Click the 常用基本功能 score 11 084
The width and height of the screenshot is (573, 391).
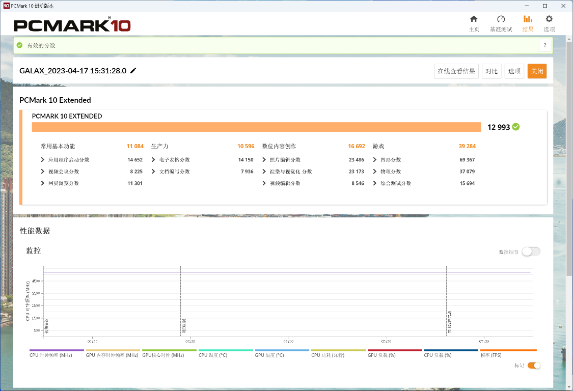pyautogui.click(x=135, y=146)
